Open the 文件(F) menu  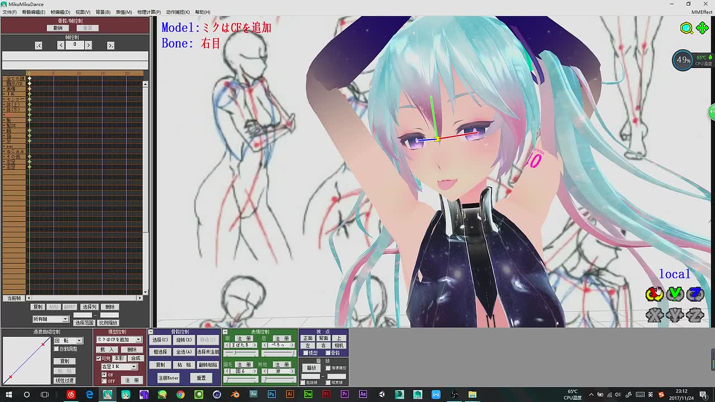[x=9, y=12]
